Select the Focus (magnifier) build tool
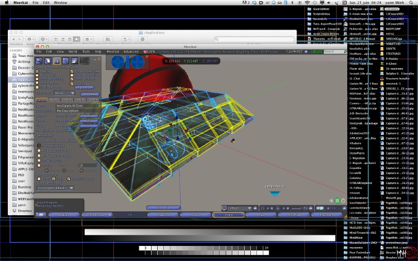The height and width of the screenshot is (261, 418). pyautogui.click(x=39, y=61)
